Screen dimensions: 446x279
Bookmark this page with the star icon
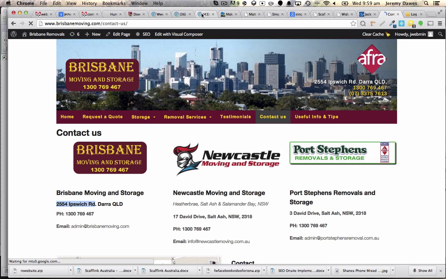[x=353, y=24]
